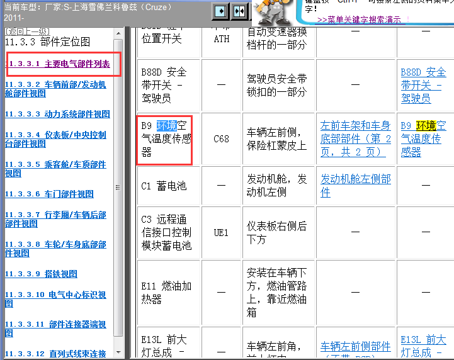Image resolution: width=454 pixels, height=360 pixels.
Task: Click the 当前车型 Cruze vehicle label
Action: pyautogui.click(x=88, y=12)
